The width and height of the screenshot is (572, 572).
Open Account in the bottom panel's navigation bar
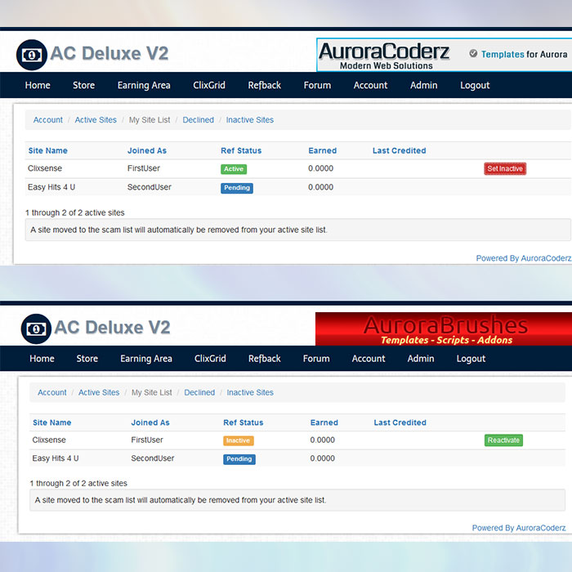pyautogui.click(x=369, y=359)
